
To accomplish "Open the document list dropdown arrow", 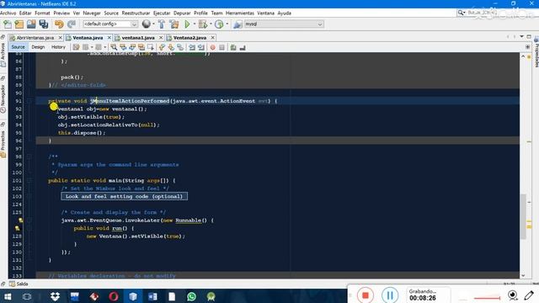I will click(x=522, y=36).
